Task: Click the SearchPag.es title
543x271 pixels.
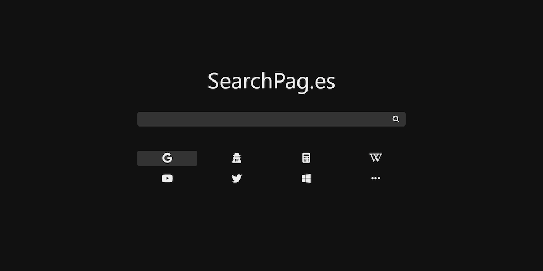Action: click(271, 82)
